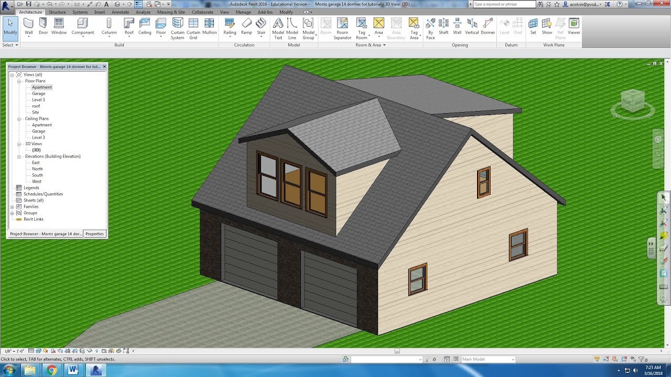Toggle Show work plane visibility
The width and height of the screenshot is (671, 377).
547,26
